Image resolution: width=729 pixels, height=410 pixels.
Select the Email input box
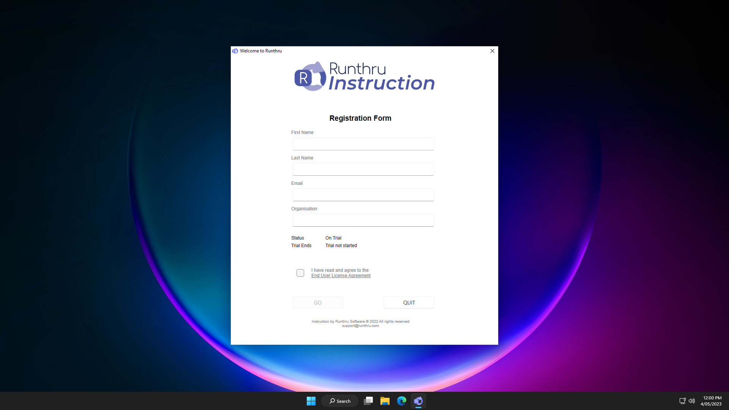(363, 195)
